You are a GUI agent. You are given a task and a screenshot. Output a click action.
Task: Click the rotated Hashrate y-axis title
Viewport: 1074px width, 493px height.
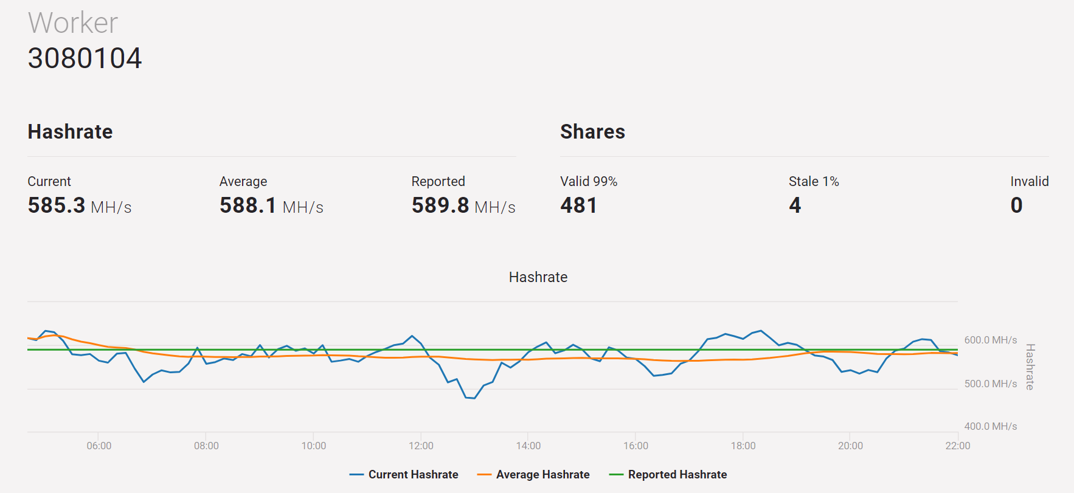coord(1030,367)
